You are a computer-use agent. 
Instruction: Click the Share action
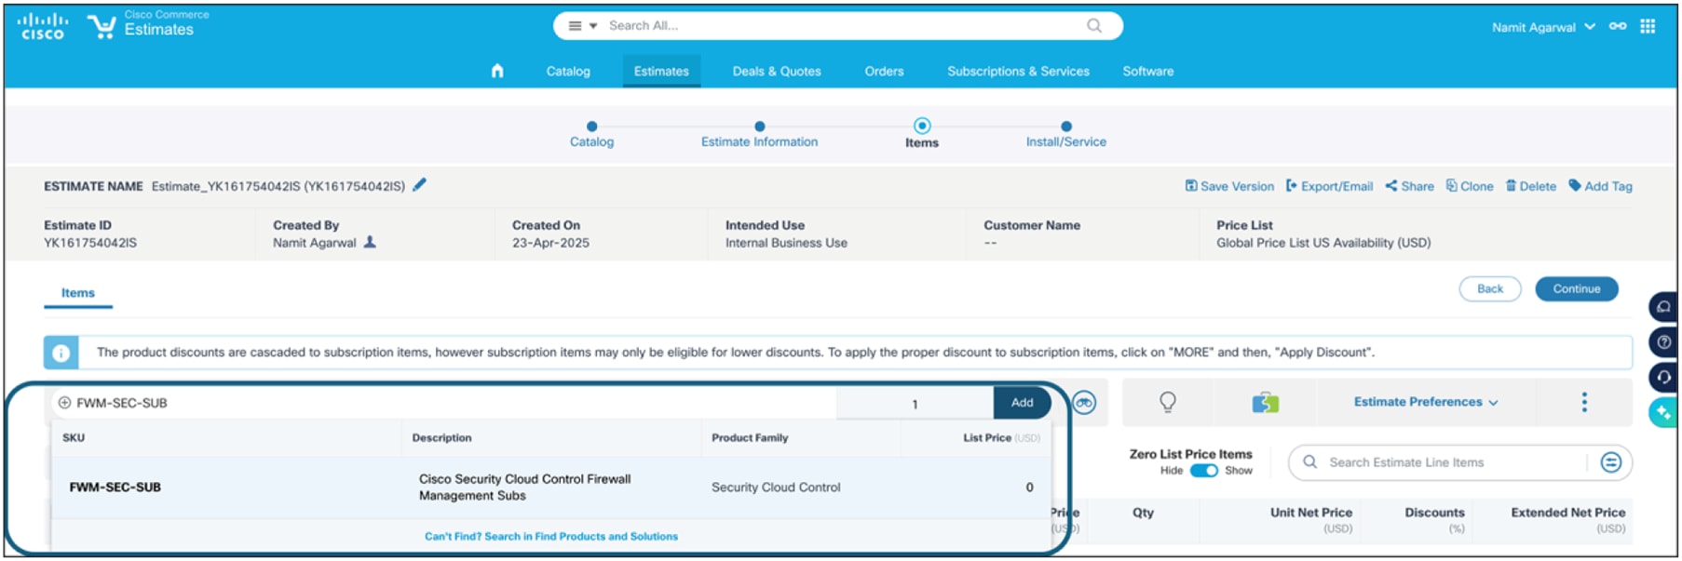point(1409,186)
